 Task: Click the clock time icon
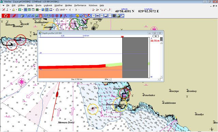[57, 10]
